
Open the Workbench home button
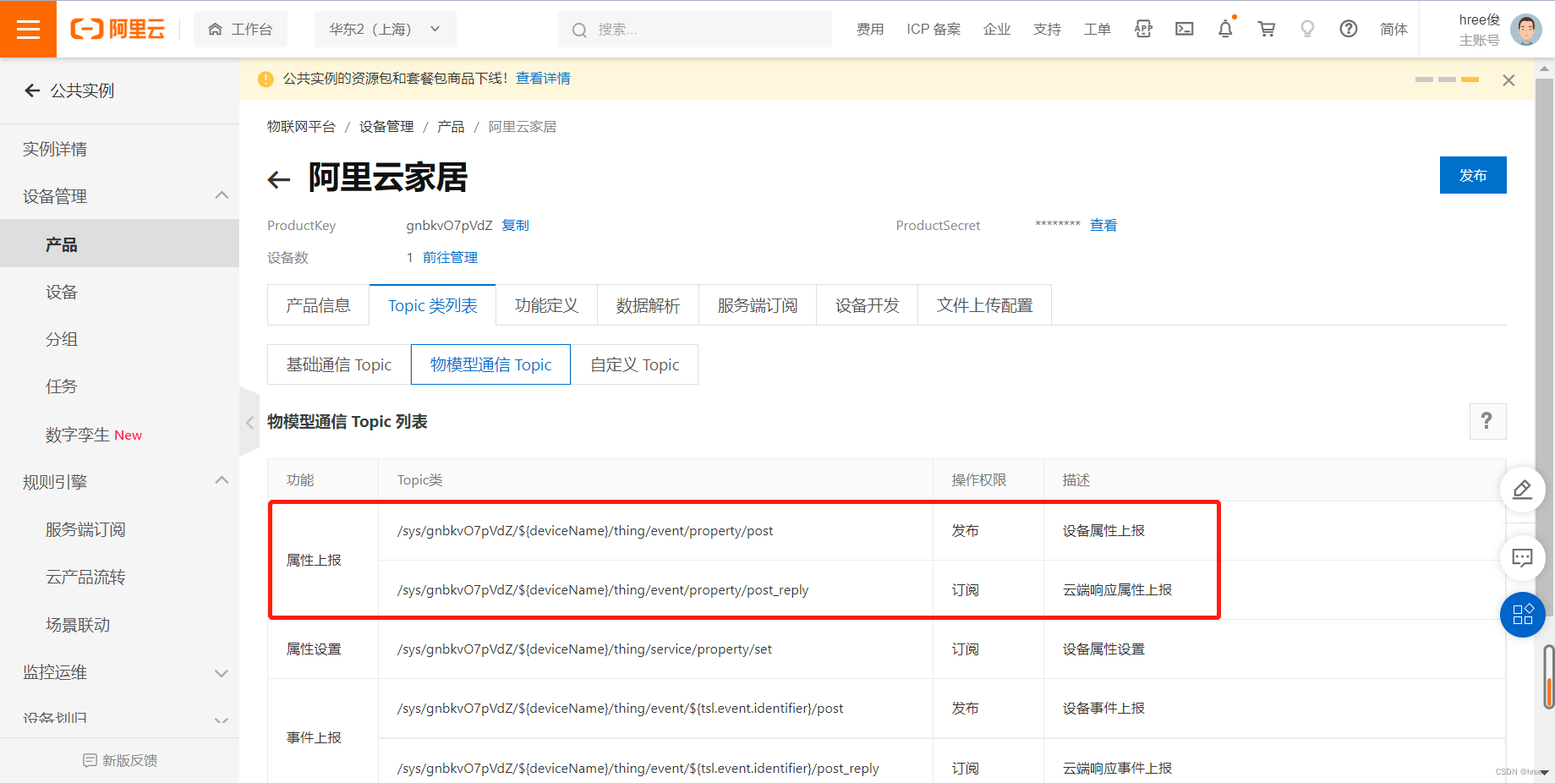240,29
